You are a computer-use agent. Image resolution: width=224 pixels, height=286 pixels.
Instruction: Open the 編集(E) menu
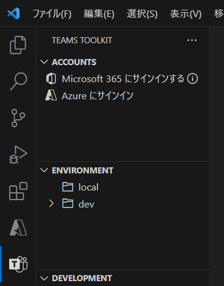[99, 14]
